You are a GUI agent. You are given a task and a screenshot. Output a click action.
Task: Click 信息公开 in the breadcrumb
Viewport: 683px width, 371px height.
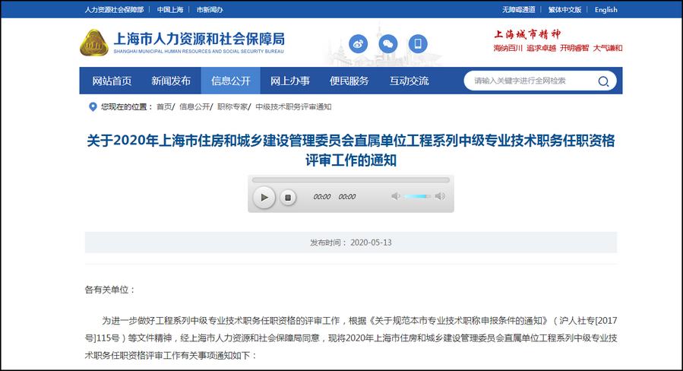194,106
